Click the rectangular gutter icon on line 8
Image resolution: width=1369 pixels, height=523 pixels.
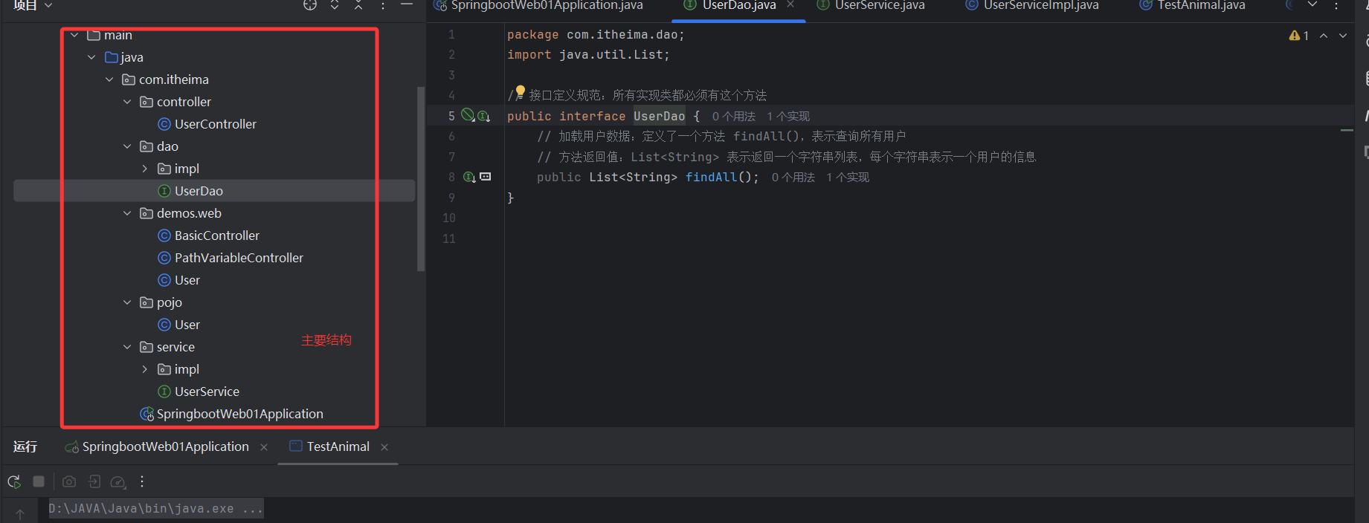pyautogui.click(x=486, y=177)
